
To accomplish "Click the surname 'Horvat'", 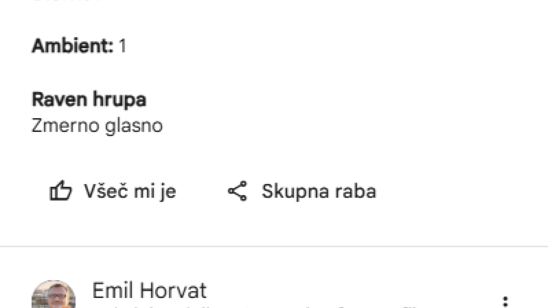I will coord(173,291).
